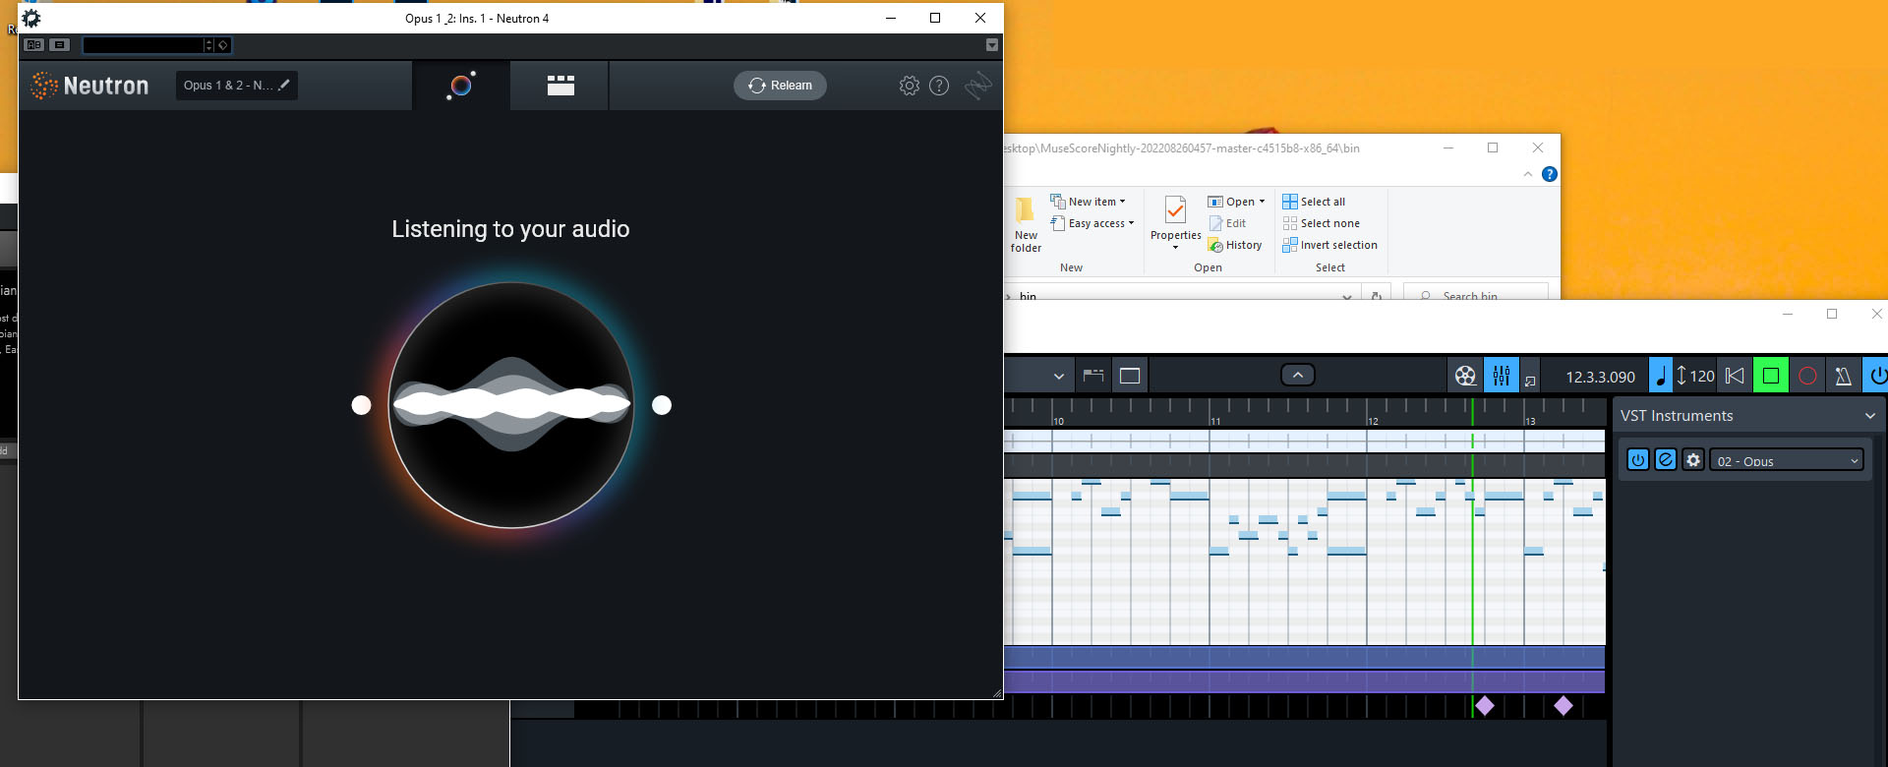Open the Opus instrument editor 'e' button
Screen dimensions: 1888x767
pyautogui.click(x=1666, y=459)
